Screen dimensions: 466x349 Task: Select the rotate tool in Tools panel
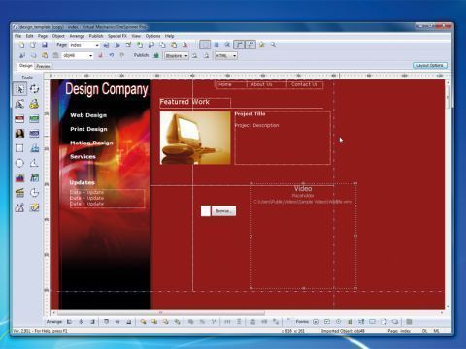(x=34, y=89)
